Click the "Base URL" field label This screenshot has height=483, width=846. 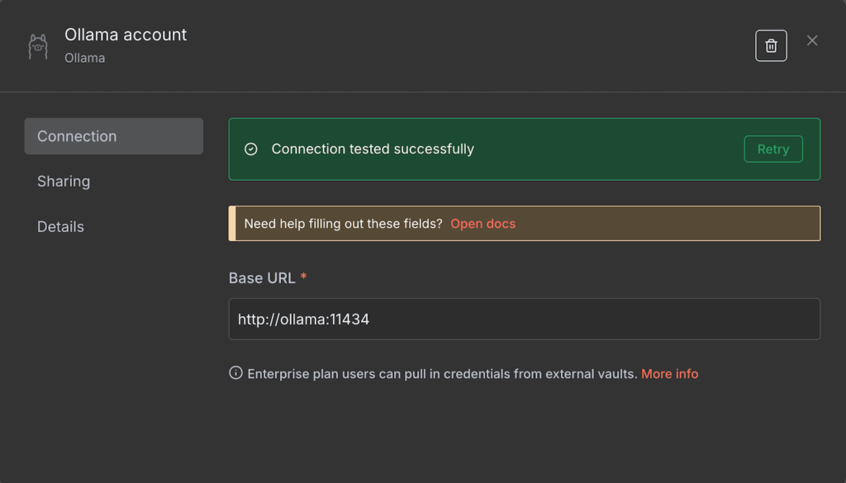[261, 278]
